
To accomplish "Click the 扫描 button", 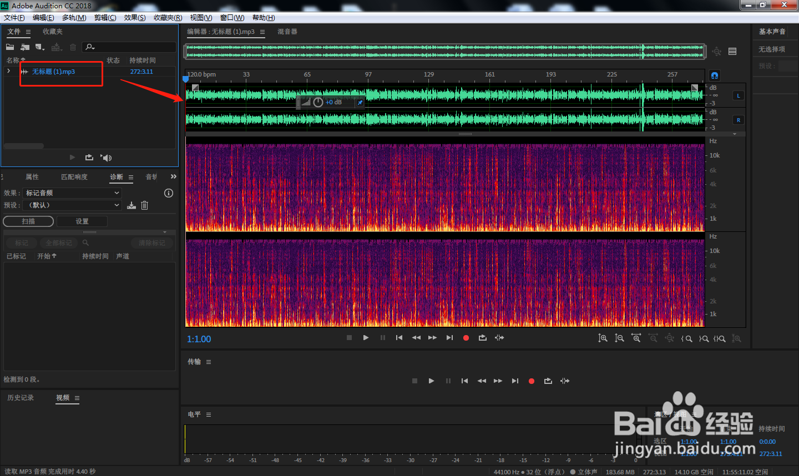I will [28, 221].
